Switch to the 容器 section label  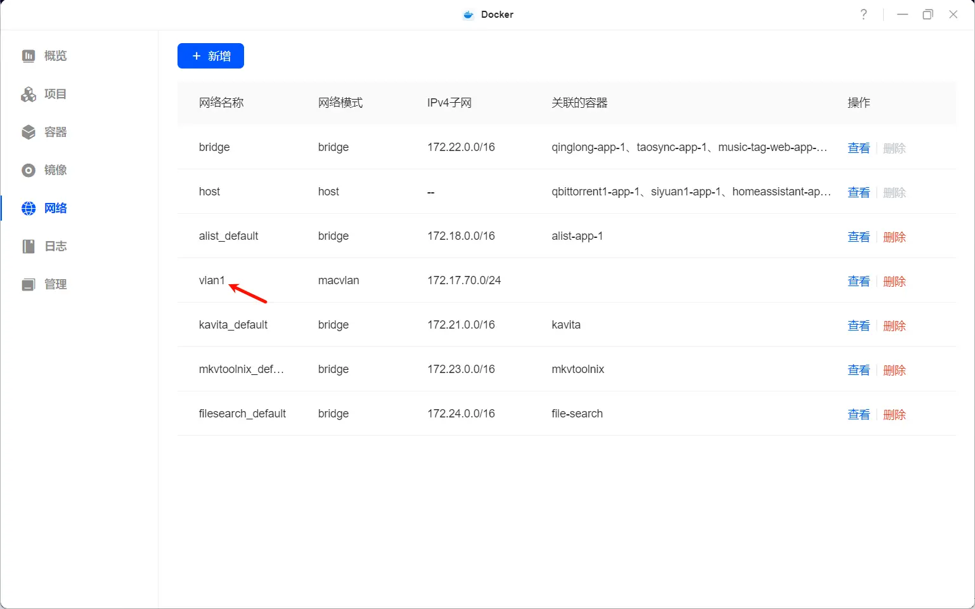coord(56,132)
